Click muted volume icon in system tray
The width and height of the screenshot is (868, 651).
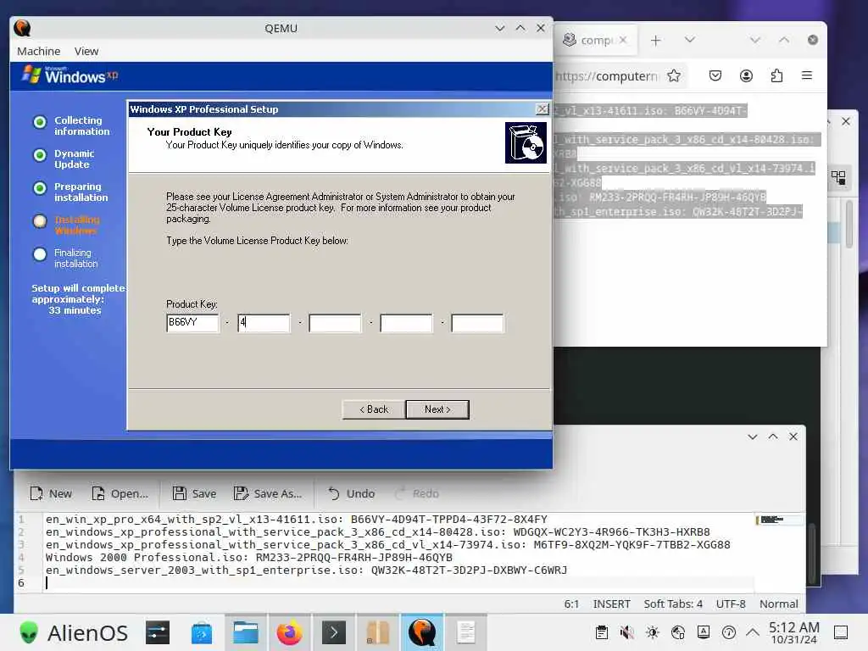(x=627, y=632)
